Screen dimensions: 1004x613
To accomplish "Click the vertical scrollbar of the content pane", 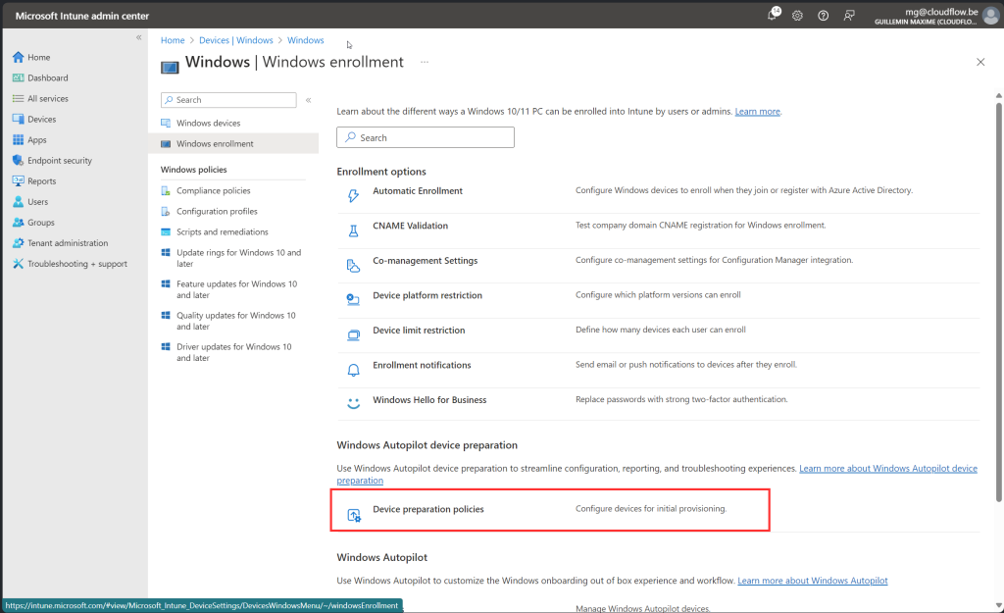I will click(x=998, y=301).
